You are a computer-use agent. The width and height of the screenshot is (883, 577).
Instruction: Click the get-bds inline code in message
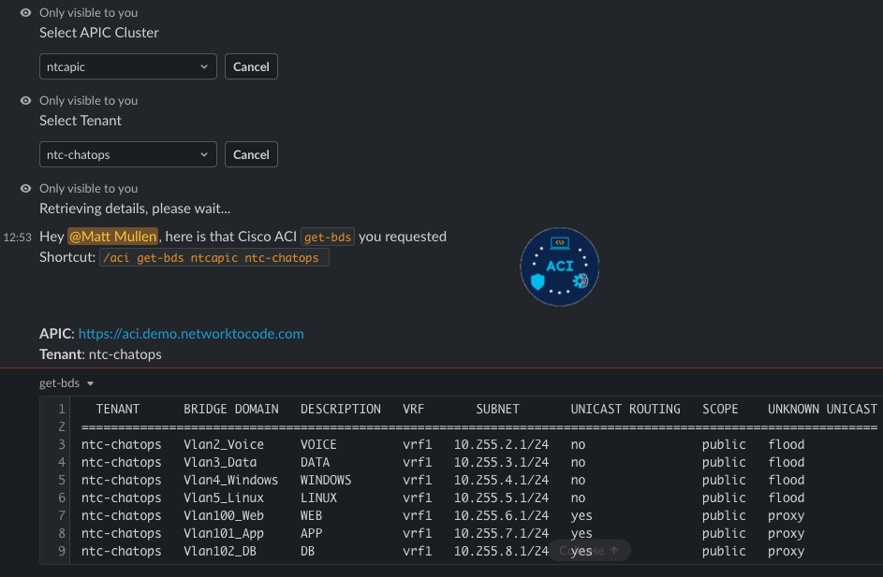click(328, 237)
